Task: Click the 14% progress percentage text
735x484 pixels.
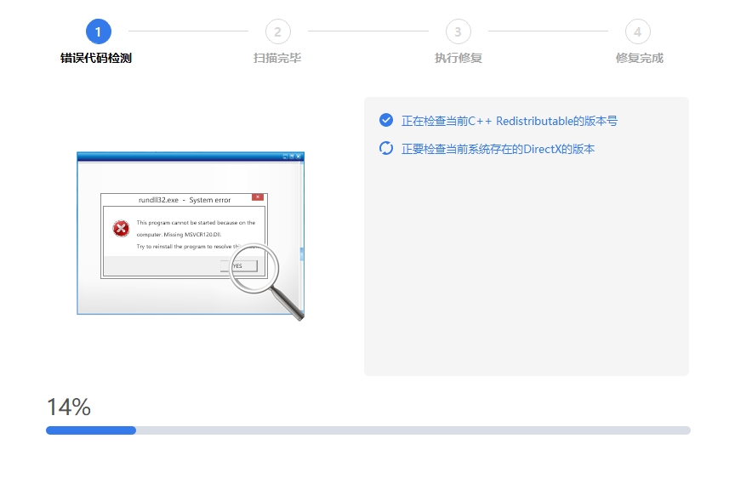Action: pyautogui.click(x=69, y=407)
